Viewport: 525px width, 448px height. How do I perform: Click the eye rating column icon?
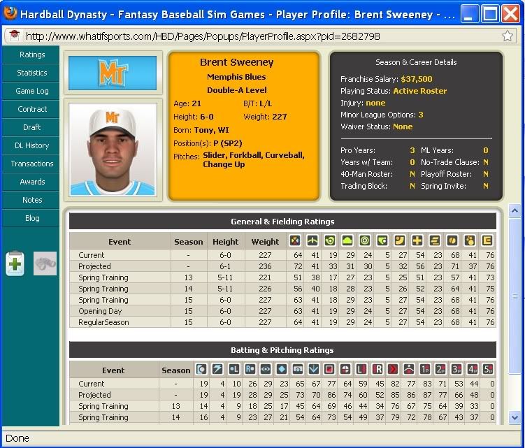tap(266, 370)
